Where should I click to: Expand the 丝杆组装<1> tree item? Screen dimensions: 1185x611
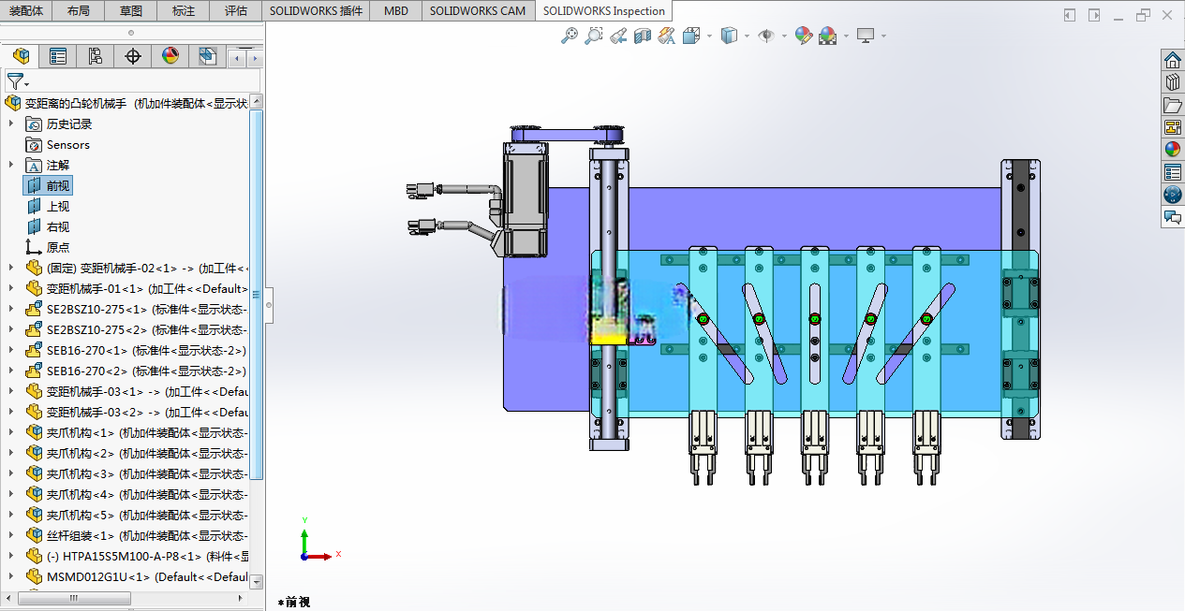(x=11, y=535)
